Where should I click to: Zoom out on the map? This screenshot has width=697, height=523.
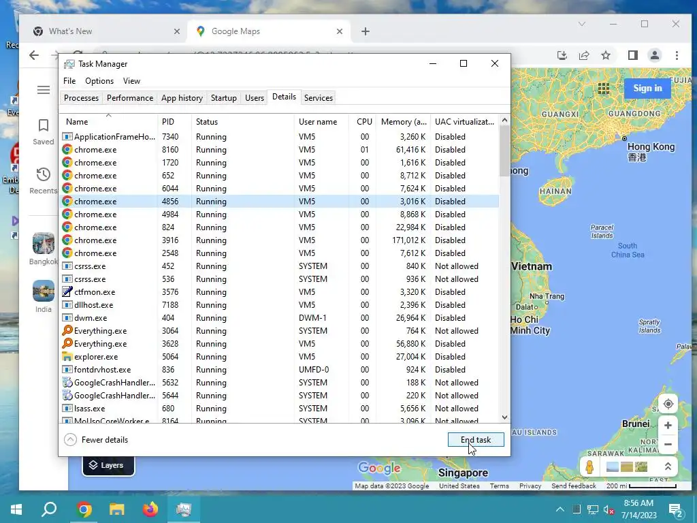click(668, 444)
